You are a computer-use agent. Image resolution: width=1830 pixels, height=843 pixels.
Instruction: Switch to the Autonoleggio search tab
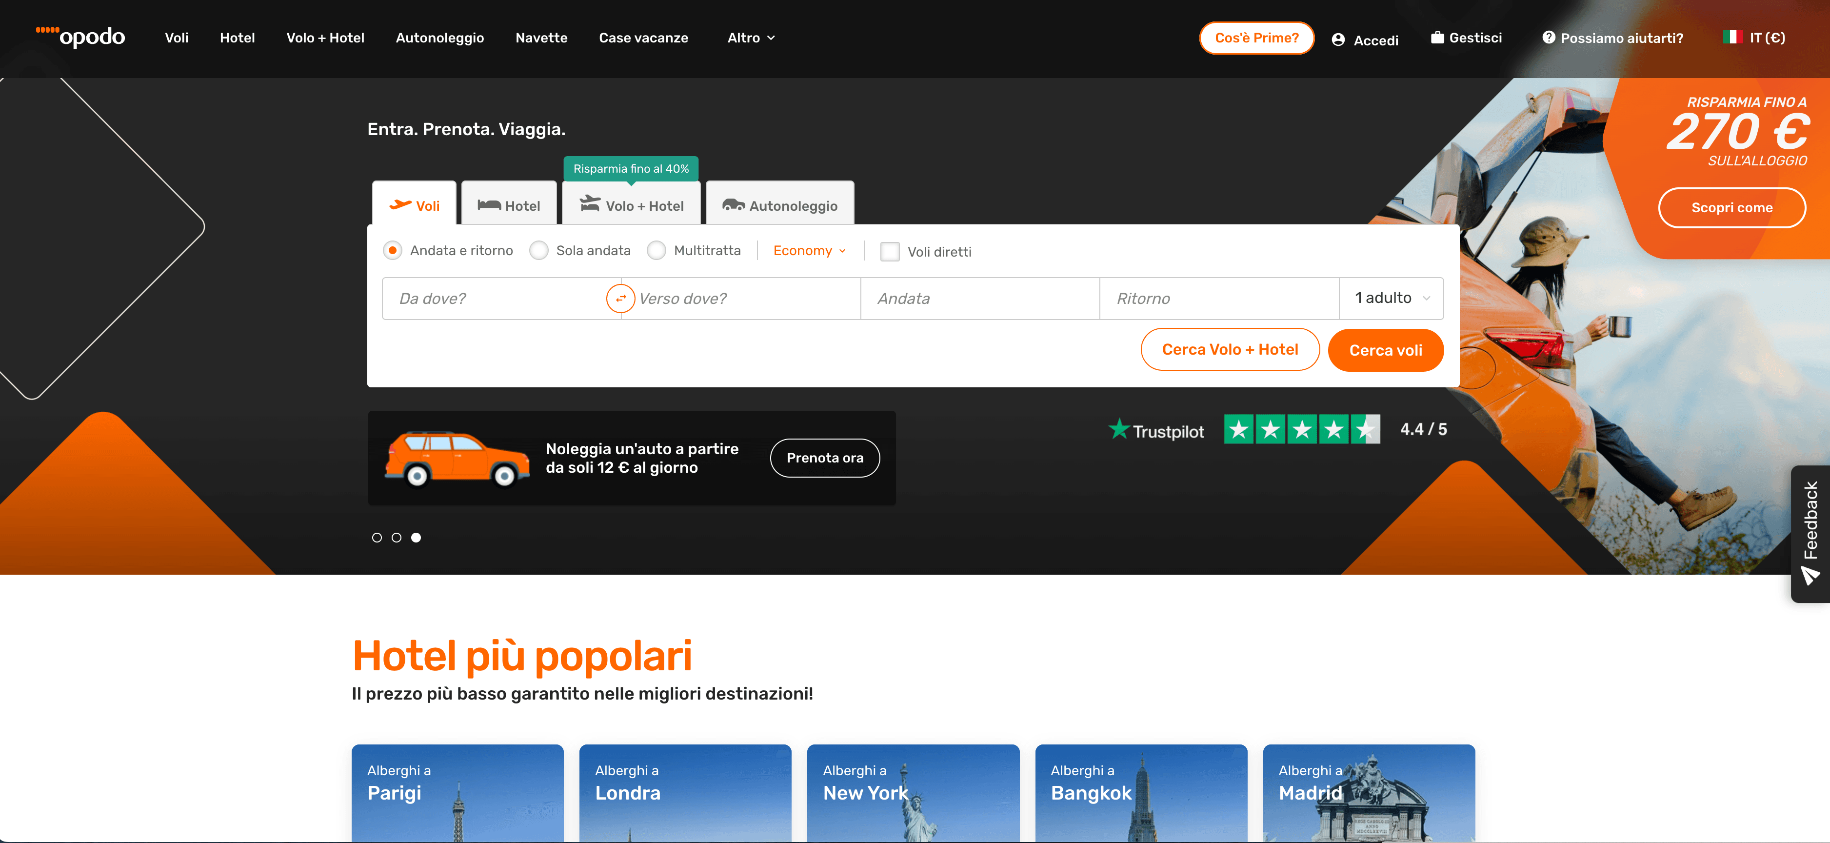pos(780,206)
